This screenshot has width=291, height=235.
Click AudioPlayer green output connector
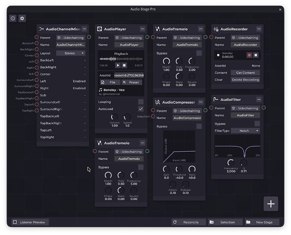coord(147,37)
